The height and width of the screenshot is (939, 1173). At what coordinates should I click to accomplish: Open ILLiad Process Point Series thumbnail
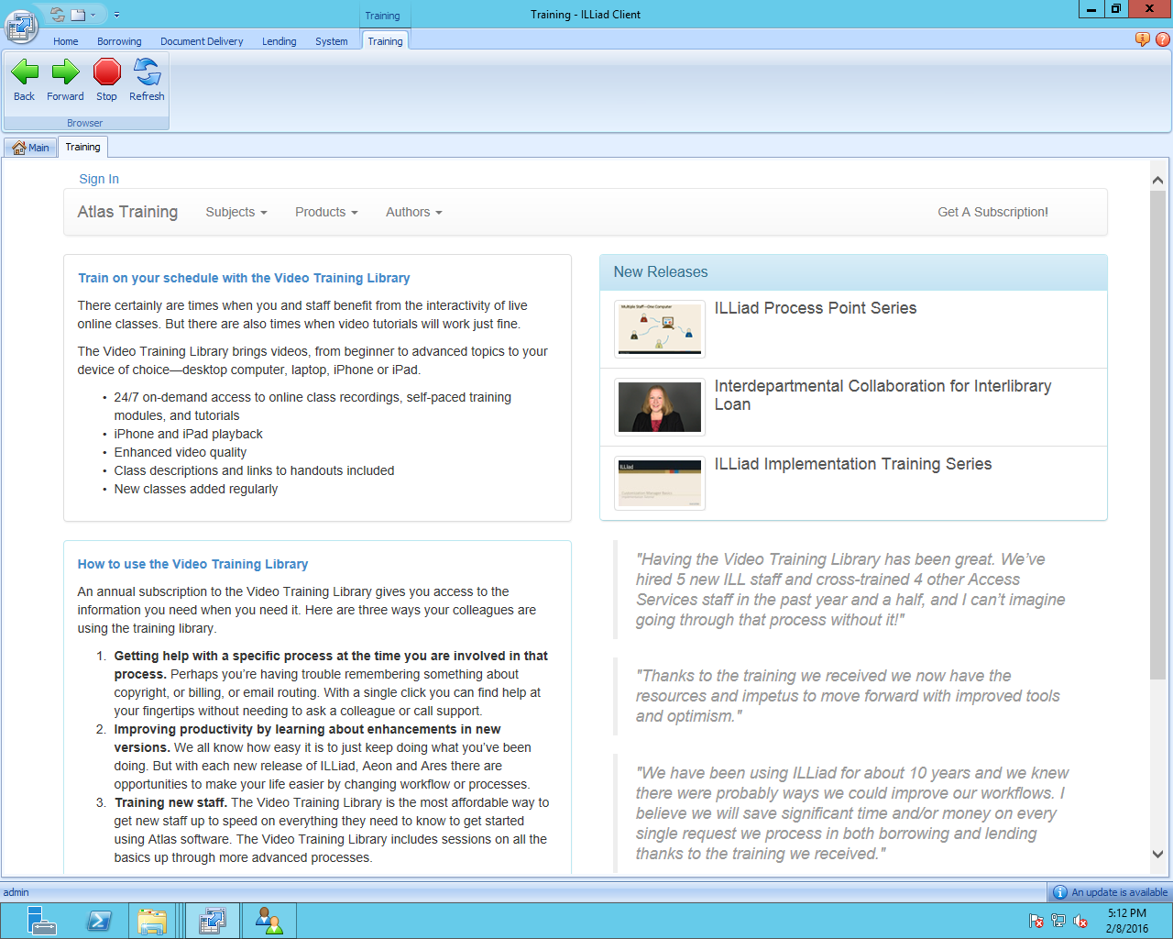(x=660, y=328)
